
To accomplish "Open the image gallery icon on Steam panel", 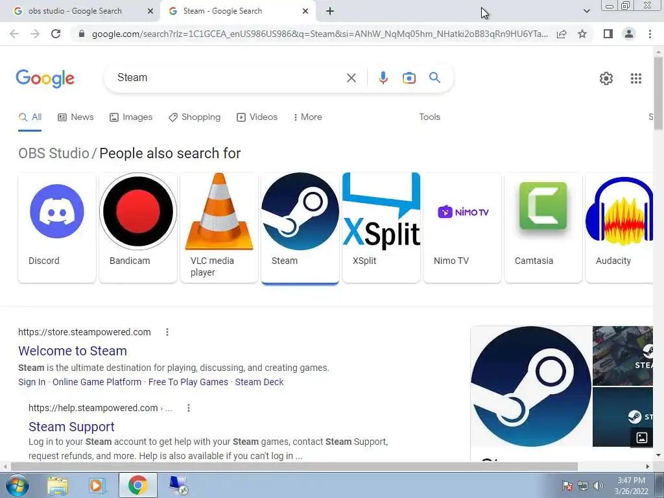I will tap(641, 438).
